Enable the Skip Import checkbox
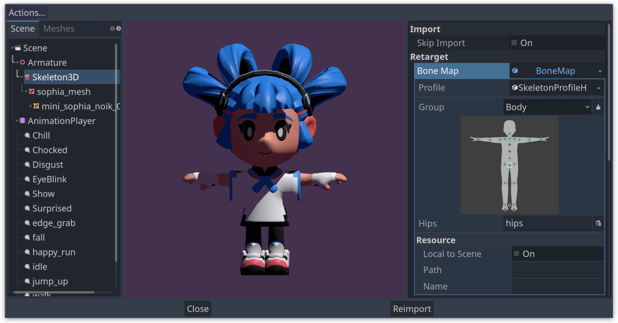 coord(514,43)
